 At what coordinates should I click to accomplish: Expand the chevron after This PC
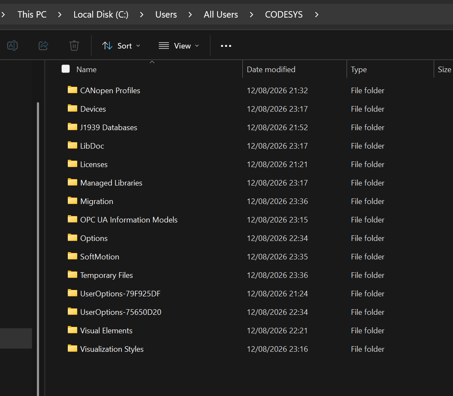[60, 15]
